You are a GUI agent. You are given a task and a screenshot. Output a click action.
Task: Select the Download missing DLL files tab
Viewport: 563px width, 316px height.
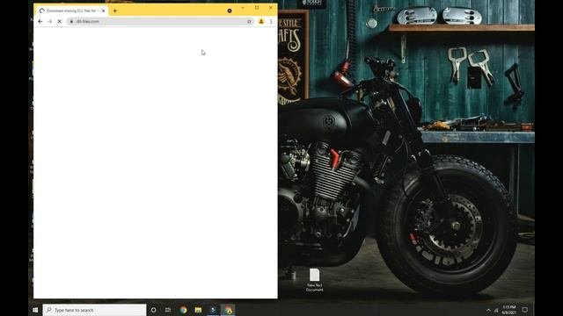[72, 11]
